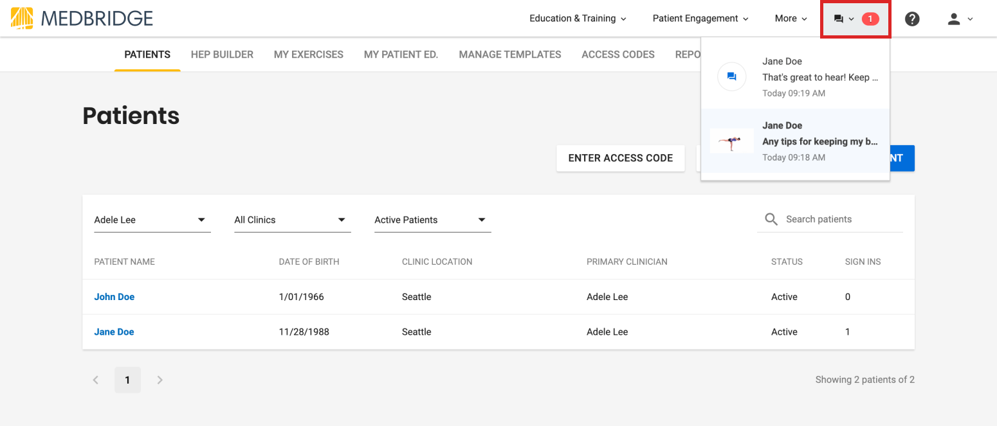Click the red unread badge showing 1
Image resolution: width=997 pixels, height=426 pixels.
tap(870, 19)
